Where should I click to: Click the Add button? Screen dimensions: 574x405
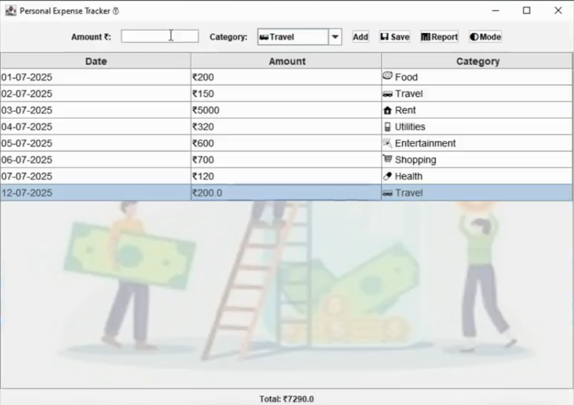(x=360, y=37)
